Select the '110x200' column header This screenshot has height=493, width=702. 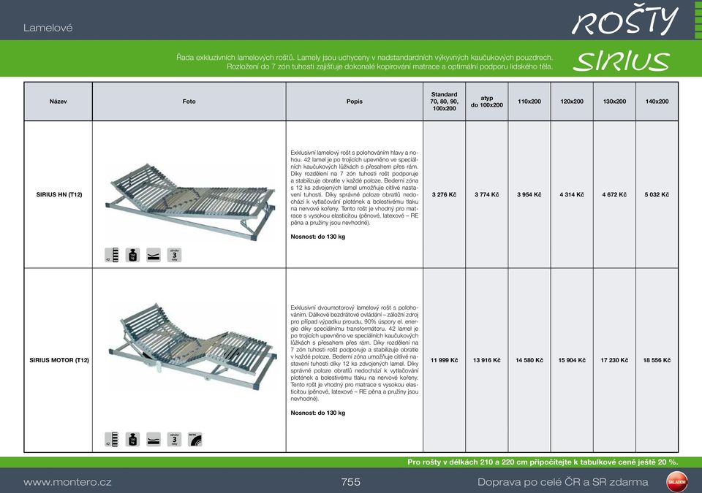pos(529,102)
